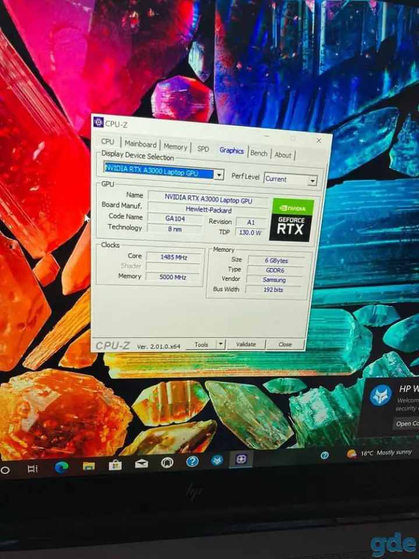Switch to the About tab
This screenshot has height=559, width=419.
(x=283, y=155)
